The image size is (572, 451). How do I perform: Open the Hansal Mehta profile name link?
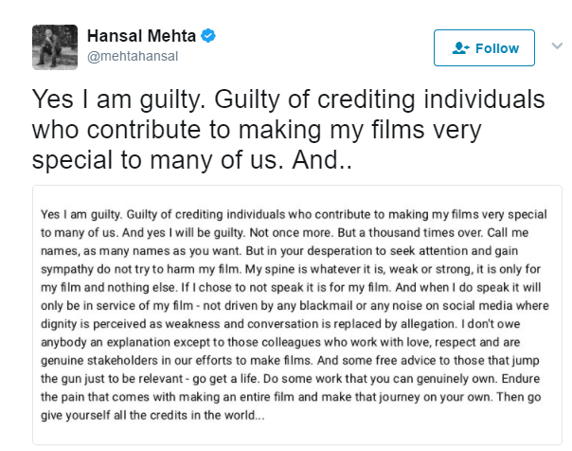pyautogui.click(x=142, y=37)
